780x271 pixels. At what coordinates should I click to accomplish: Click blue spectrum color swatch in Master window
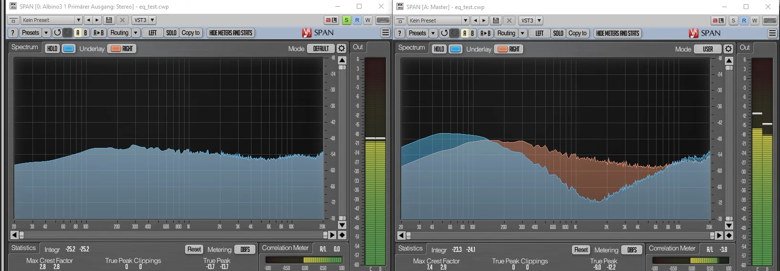[x=456, y=49]
